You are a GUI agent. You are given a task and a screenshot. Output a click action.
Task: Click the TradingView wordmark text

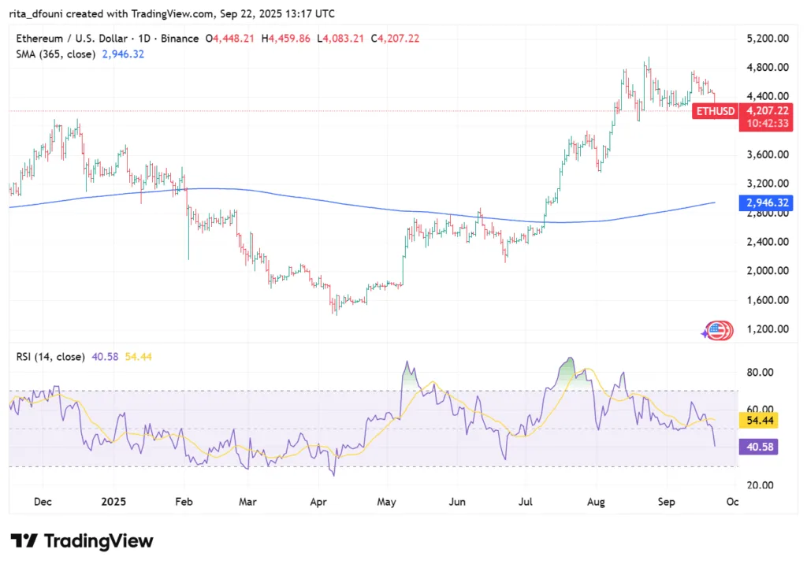click(x=99, y=541)
